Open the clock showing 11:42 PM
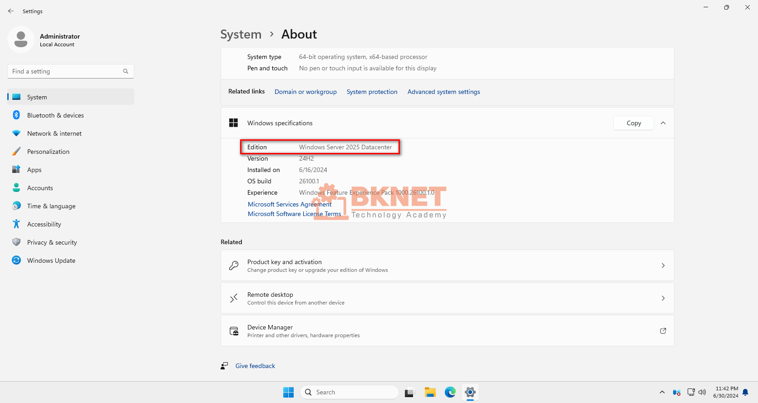Viewport: 758px width, 403px height. tap(726, 392)
